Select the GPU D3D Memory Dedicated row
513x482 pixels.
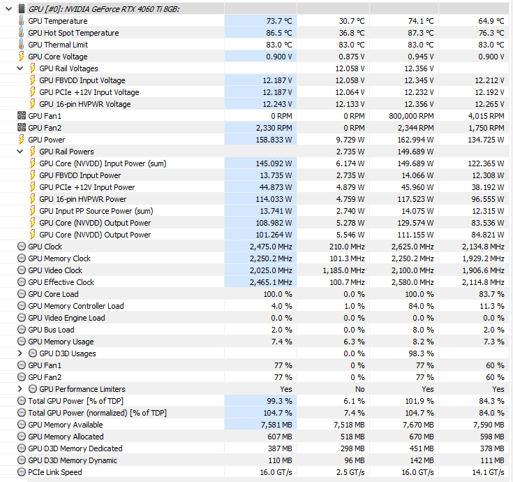coord(257,448)
